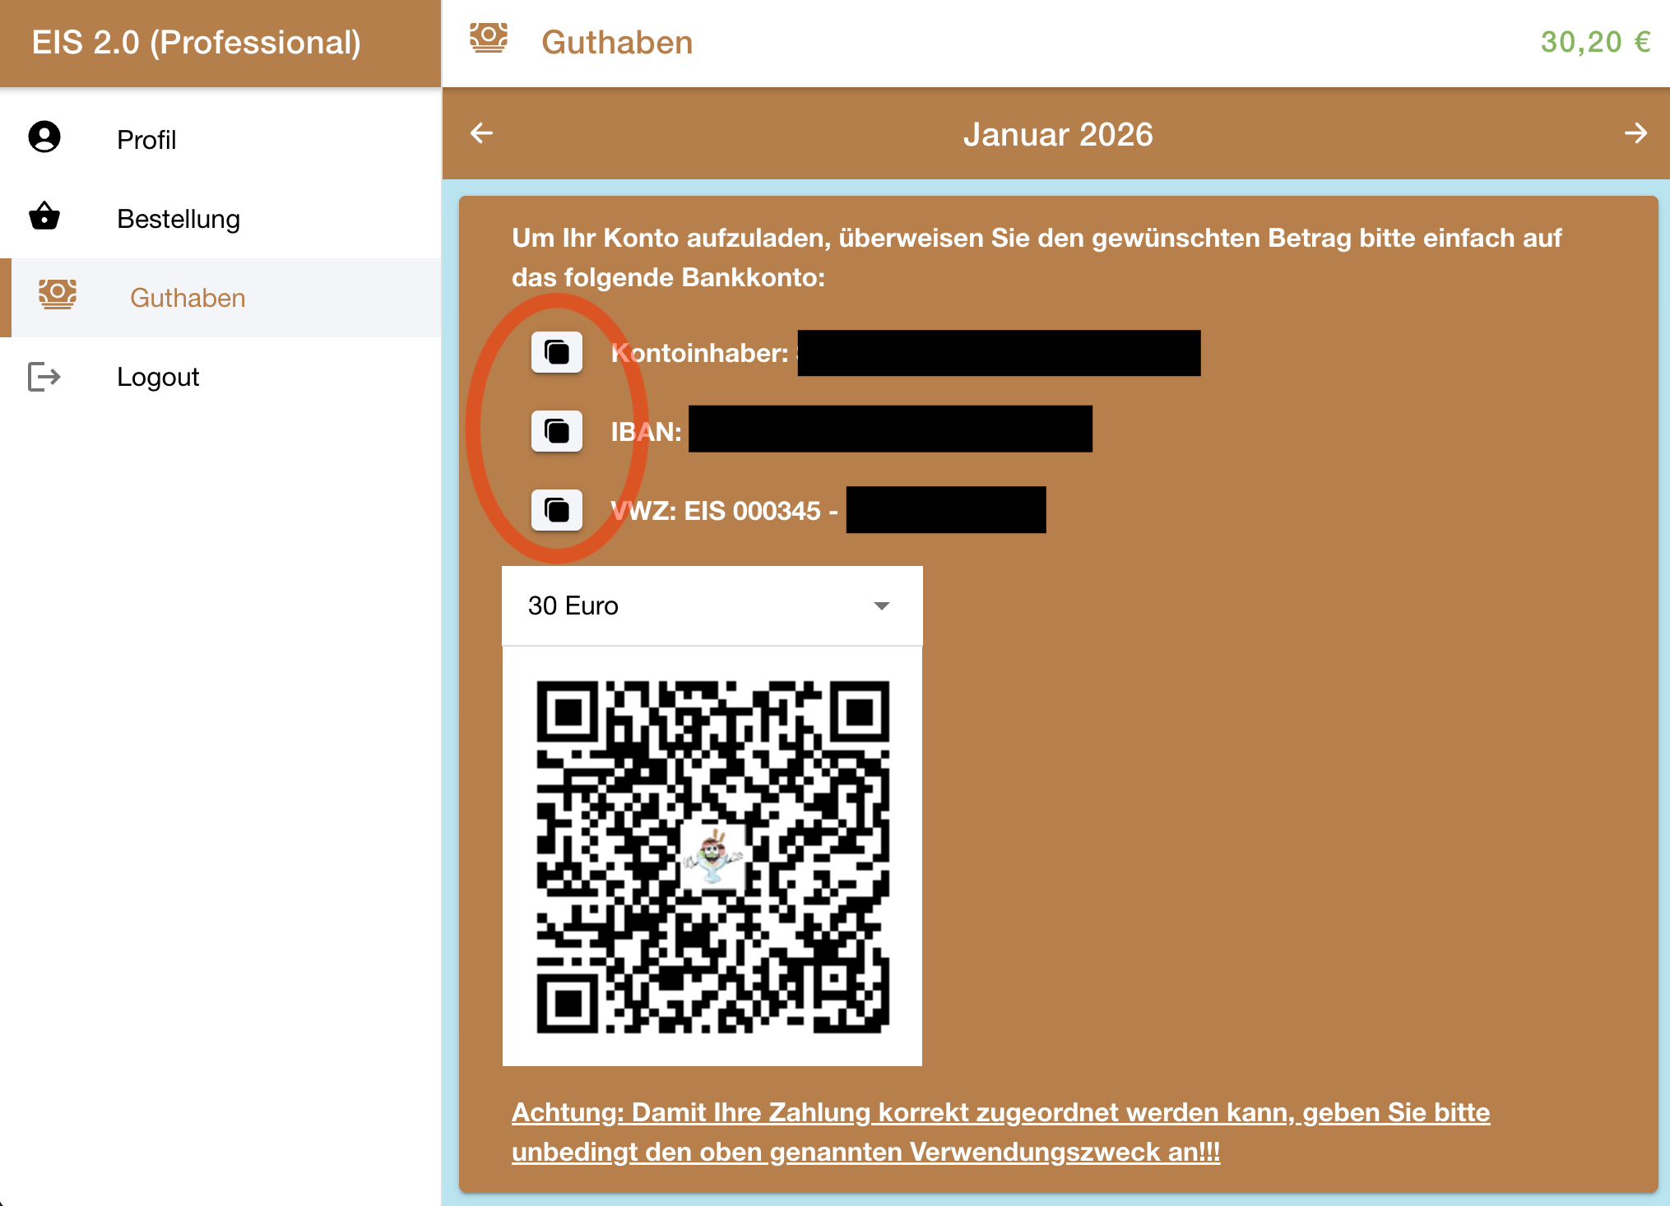This screenshot has height=1206, width=1670.
Task: Expand amount selector via the arrow
Action: 882,605
